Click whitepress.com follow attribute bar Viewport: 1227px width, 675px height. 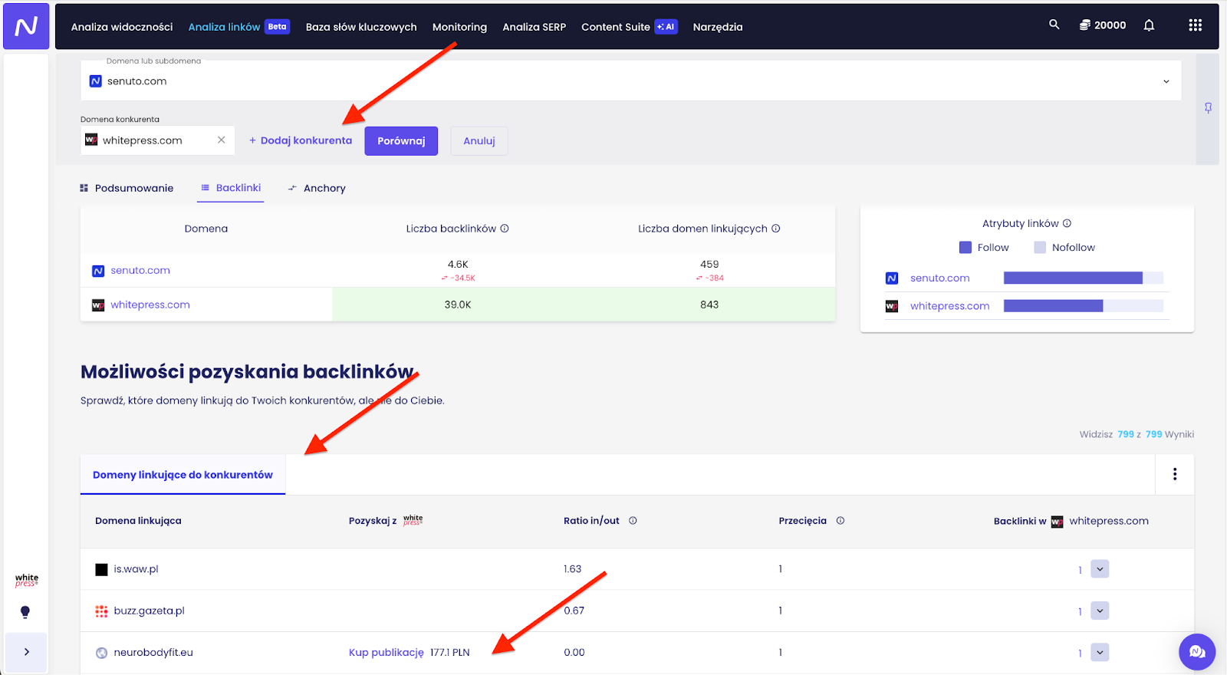click(1053, 306)
